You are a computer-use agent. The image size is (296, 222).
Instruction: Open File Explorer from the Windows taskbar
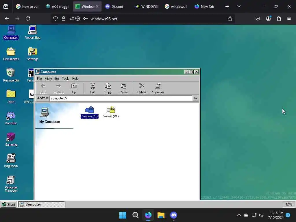point(161,215)
